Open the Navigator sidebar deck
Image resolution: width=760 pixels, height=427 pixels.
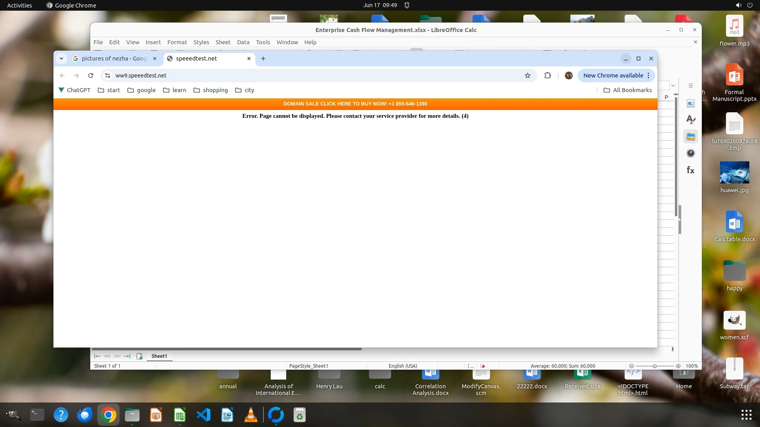[690, 153]
